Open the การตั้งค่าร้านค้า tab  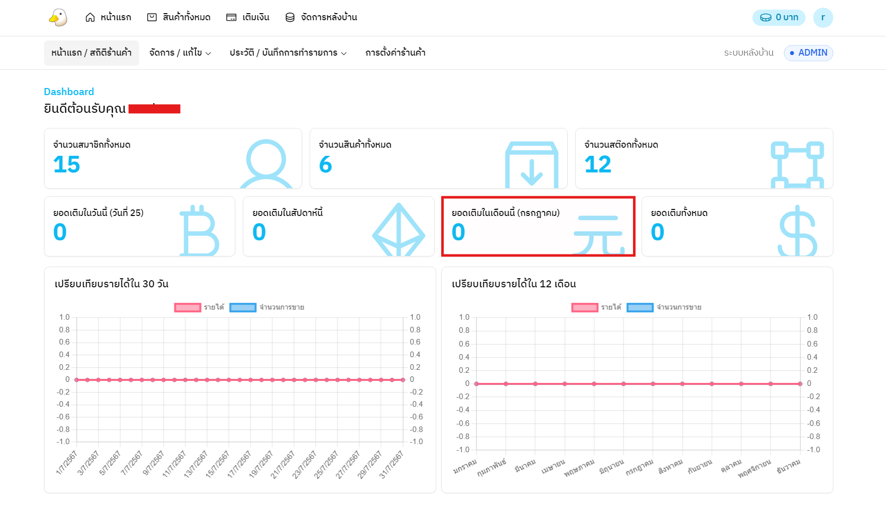coord(395,53)
